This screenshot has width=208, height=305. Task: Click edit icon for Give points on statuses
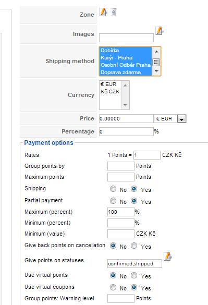[168, 257]
